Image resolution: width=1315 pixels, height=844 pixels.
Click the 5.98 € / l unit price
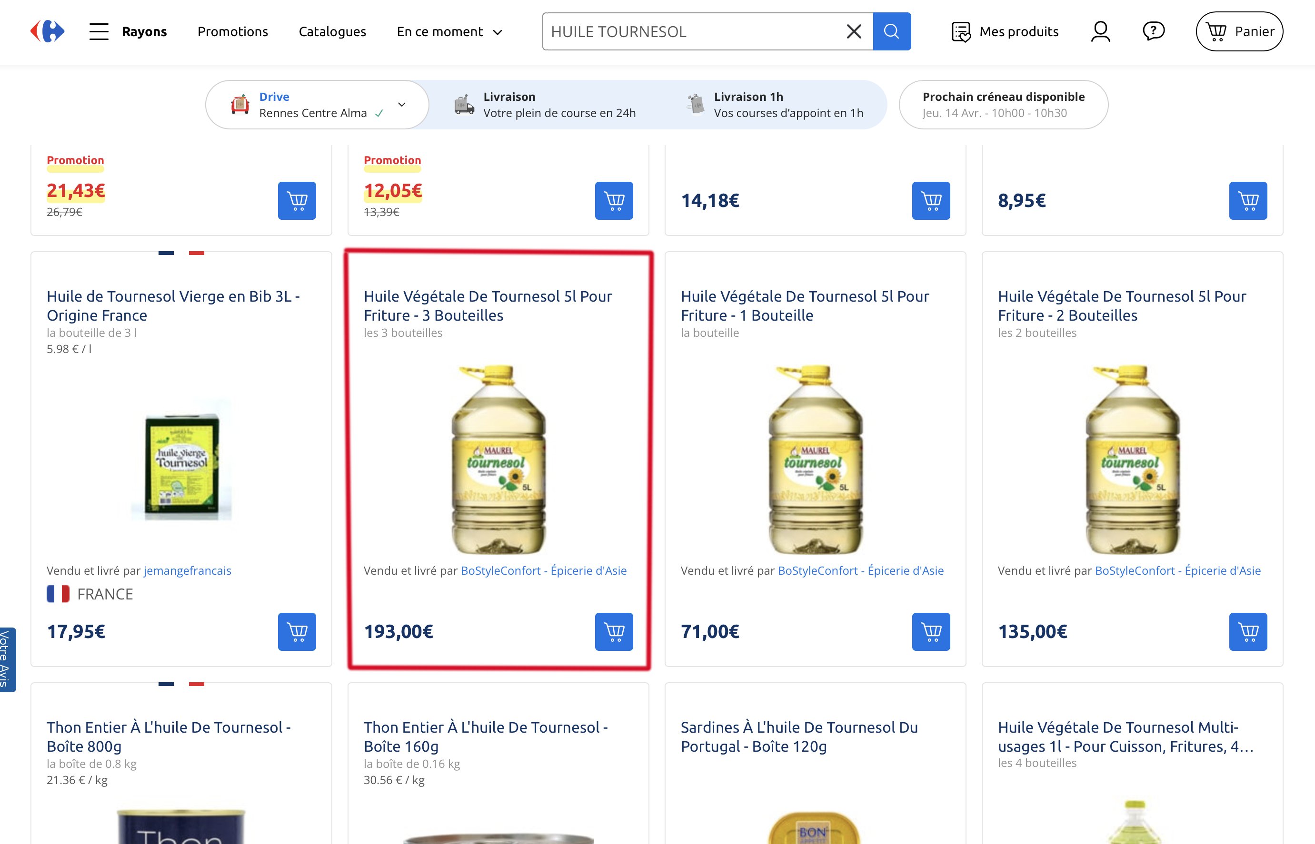point(69,349)
